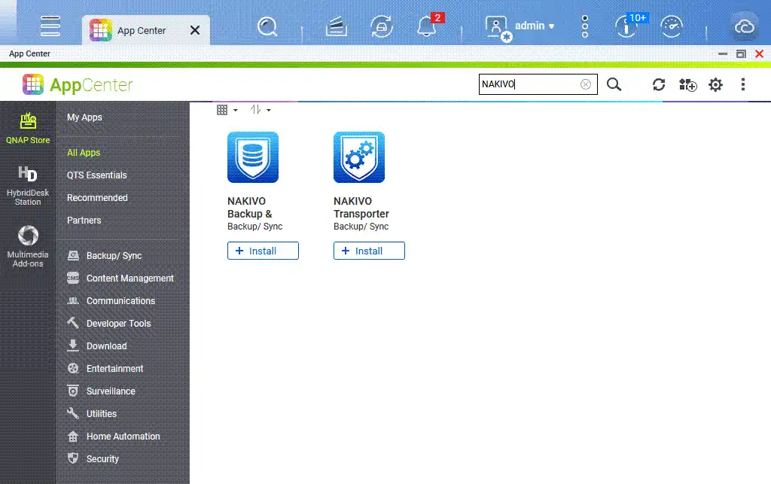This screenshot has width=771, height=484.
Task: Open external devices icon in top bar
Action: 382,26
